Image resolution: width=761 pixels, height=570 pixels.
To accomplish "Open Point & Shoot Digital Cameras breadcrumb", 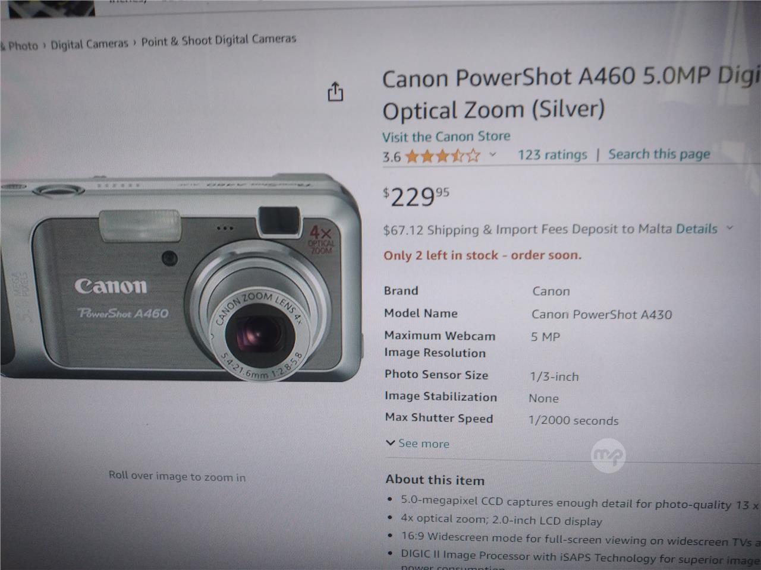I will click(x=218, y=40).
